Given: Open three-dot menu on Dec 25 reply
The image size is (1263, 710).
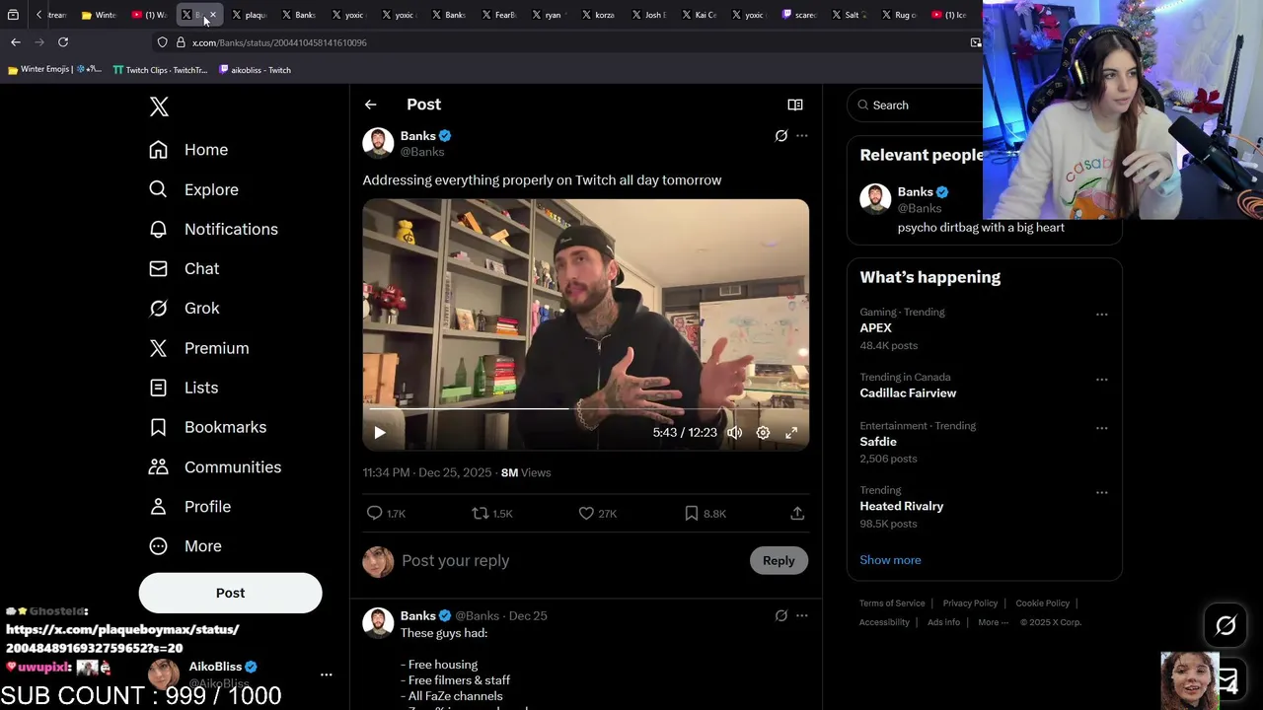Looking at the screenshot, I should (x=802, y=615).
